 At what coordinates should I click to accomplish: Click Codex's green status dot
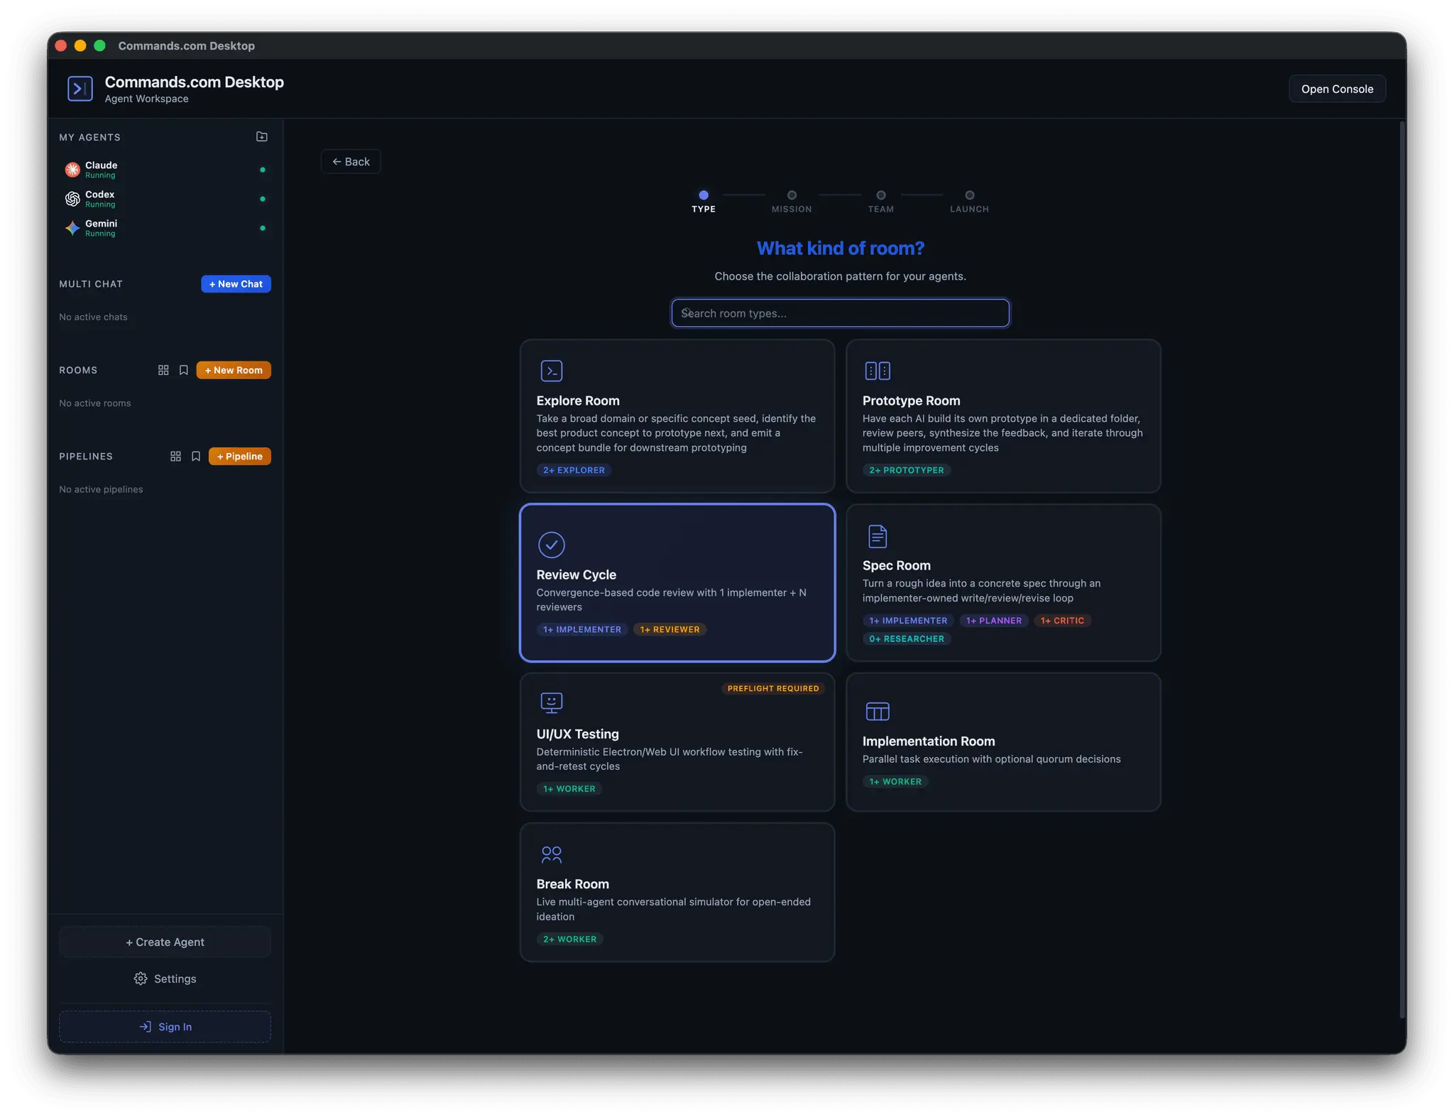click(263, 199)
